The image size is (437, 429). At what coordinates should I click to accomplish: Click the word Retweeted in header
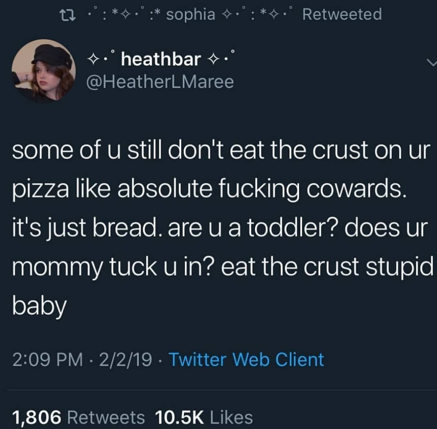(342, 14)
